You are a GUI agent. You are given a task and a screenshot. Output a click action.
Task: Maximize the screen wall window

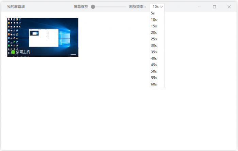(214, 7)
